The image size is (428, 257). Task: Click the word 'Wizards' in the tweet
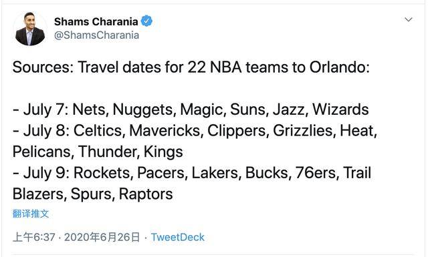pos(340,109)
